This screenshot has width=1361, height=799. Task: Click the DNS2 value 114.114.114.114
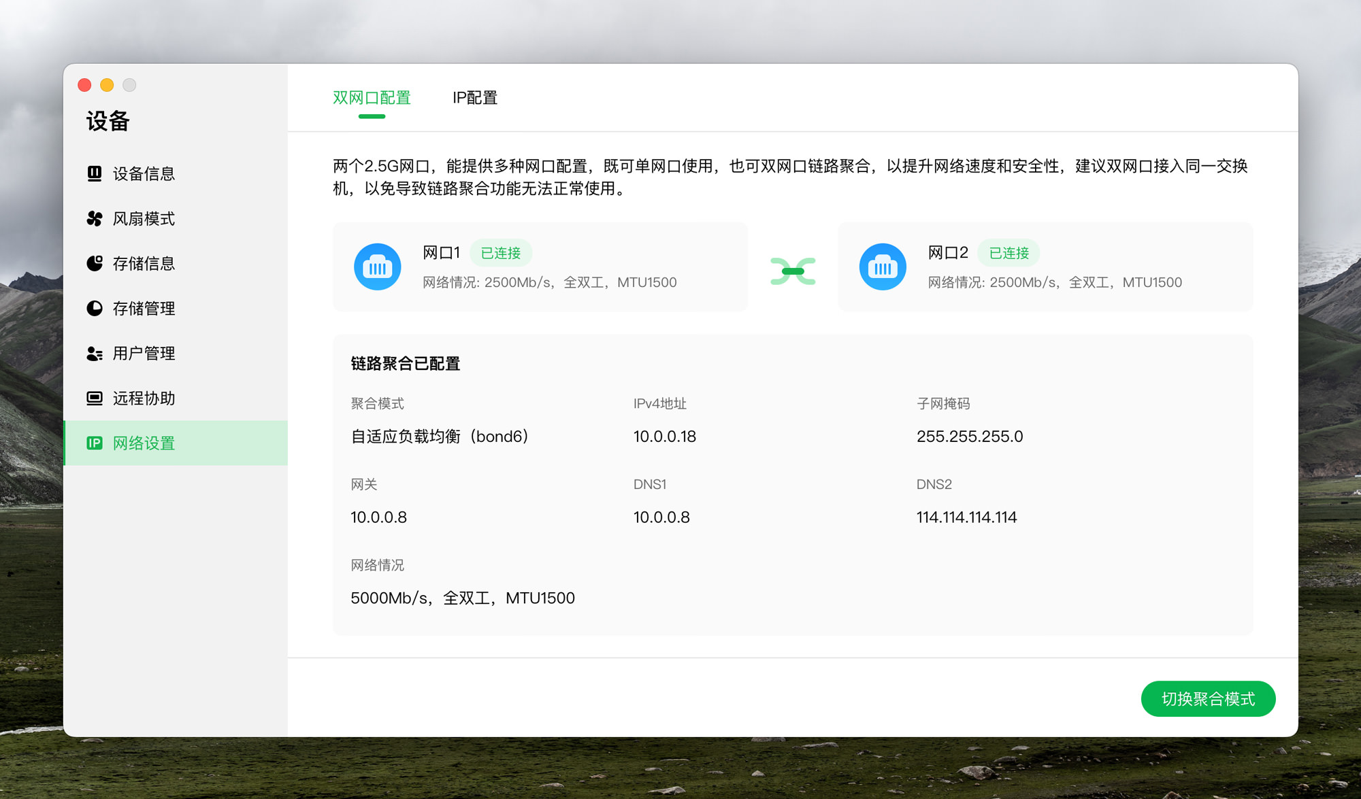966,517
